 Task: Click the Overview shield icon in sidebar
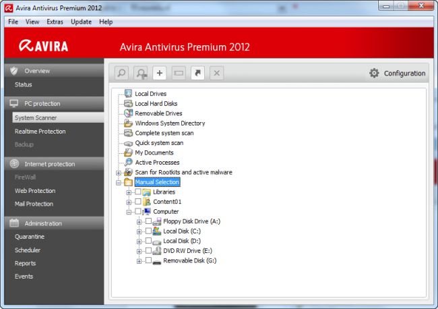coord(14,71)
